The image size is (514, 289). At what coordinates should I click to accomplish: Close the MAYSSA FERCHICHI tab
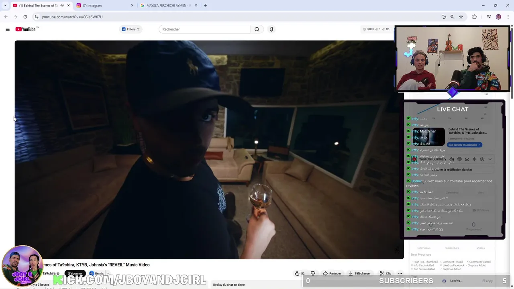[x=196, y=6]
